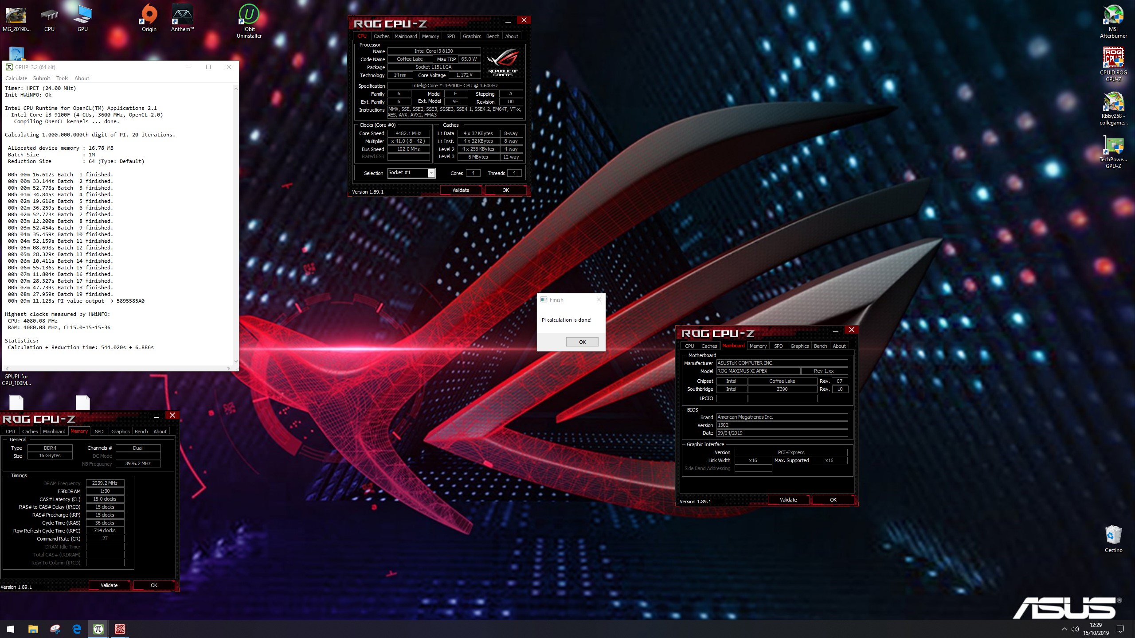The height and width of the screenshot is (638, 1135).
Task: Open CPUID ROG CPU-Z desktop icon
Action: pos(1113,65)
